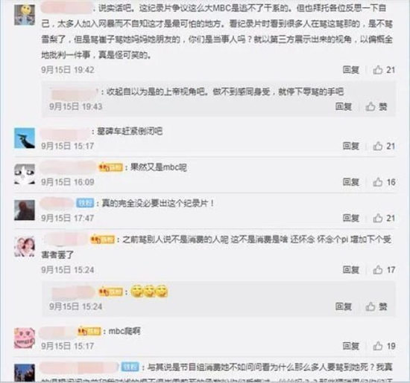410x383 pixels.
Task: Reply to the mbc爬啊 comment
Action: point(351,347)
